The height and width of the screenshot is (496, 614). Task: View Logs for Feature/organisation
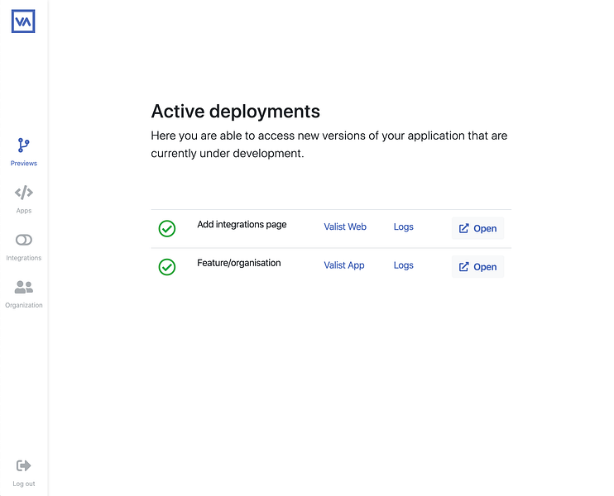403,265
